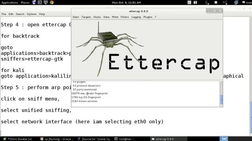Click 'sniffers>ettercap-gtk' text in editor
Image resolution: width=252 pixels, height=141 pixels.
[32, 59]
